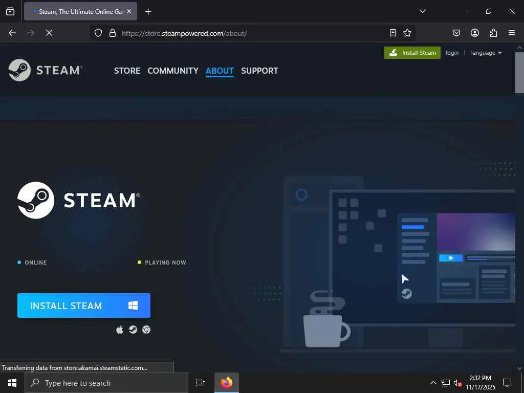
Task: Open the Pocket save icon
Action: tap(456, 33)
